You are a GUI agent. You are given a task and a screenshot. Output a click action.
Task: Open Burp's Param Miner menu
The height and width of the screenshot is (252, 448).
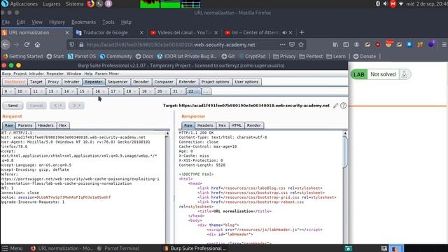point(107,73)
